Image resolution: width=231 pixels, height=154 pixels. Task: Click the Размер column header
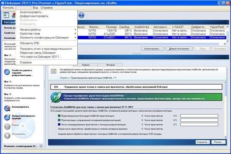tap(110, 27)
